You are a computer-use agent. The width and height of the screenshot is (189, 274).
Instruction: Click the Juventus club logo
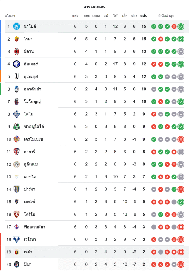pos(17,76)
